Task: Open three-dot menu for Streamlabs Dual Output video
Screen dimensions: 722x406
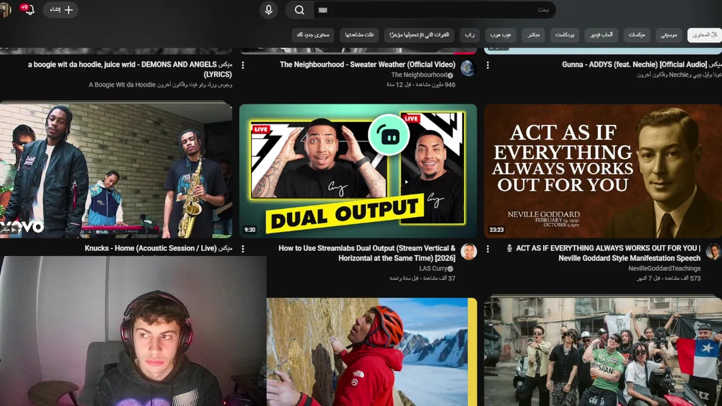Action: pyautogui.click(x=243, y=249)
